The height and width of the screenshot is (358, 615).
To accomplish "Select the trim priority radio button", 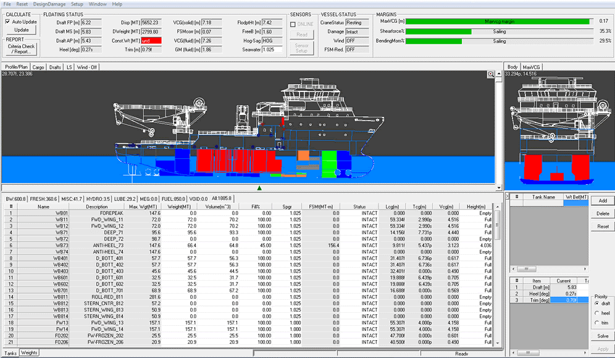I will pos(596,323).
